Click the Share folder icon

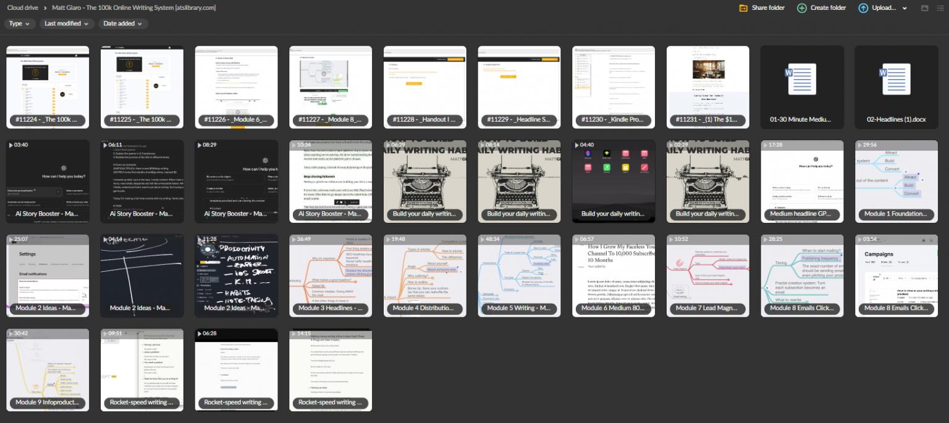click(x=743, y=8)
